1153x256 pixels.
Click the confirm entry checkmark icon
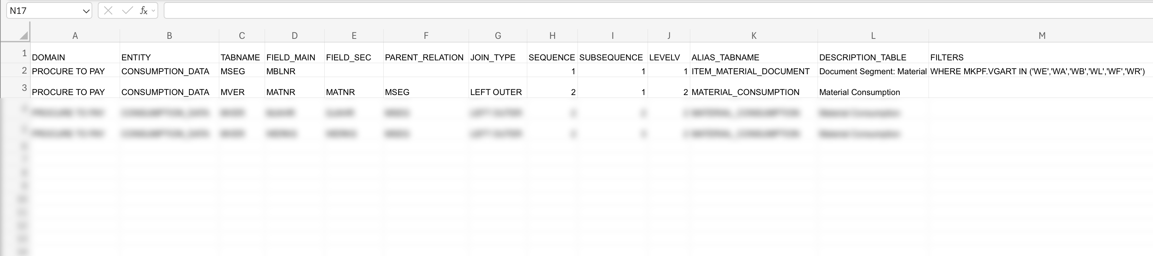click(x=127, y=11)
